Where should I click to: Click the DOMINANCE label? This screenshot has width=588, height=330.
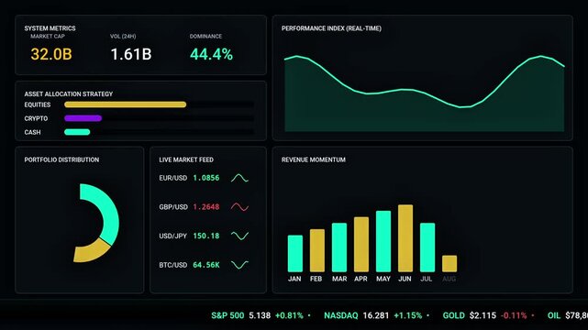(205, 37)
